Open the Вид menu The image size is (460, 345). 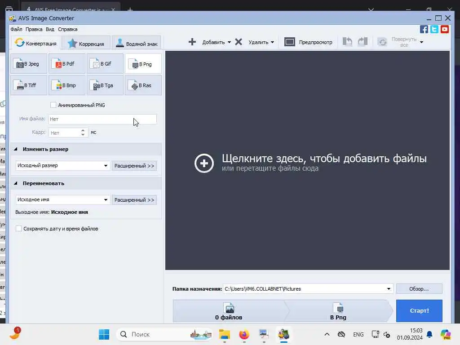click(50, 29)
